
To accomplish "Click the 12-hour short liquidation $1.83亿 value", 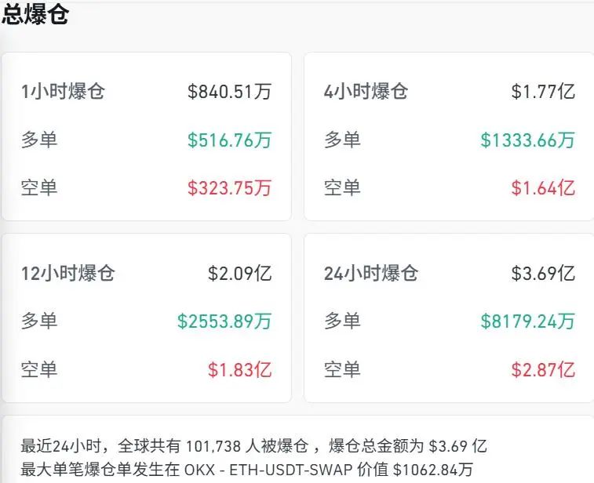I will [239, 369].
